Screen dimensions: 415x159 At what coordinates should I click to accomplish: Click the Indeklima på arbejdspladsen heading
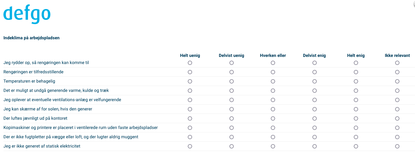click(31, 38)
